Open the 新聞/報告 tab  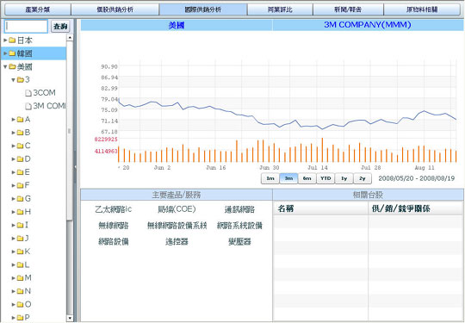pos(348,9)
